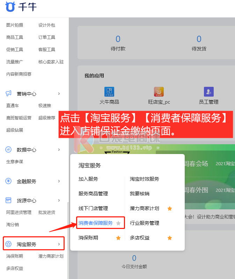
Task: Open 超级钻展 link
Action: pos(15,130)
